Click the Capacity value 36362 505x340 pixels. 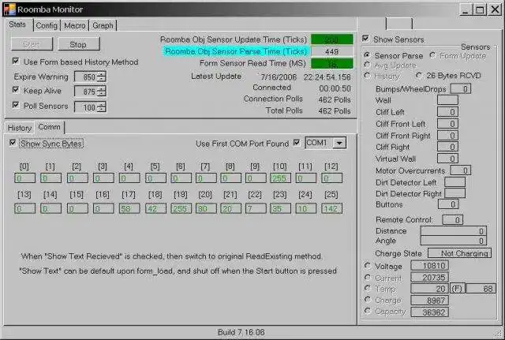click(429, 312)
